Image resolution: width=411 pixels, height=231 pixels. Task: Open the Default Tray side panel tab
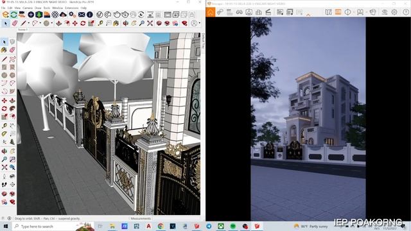point(203,40)
